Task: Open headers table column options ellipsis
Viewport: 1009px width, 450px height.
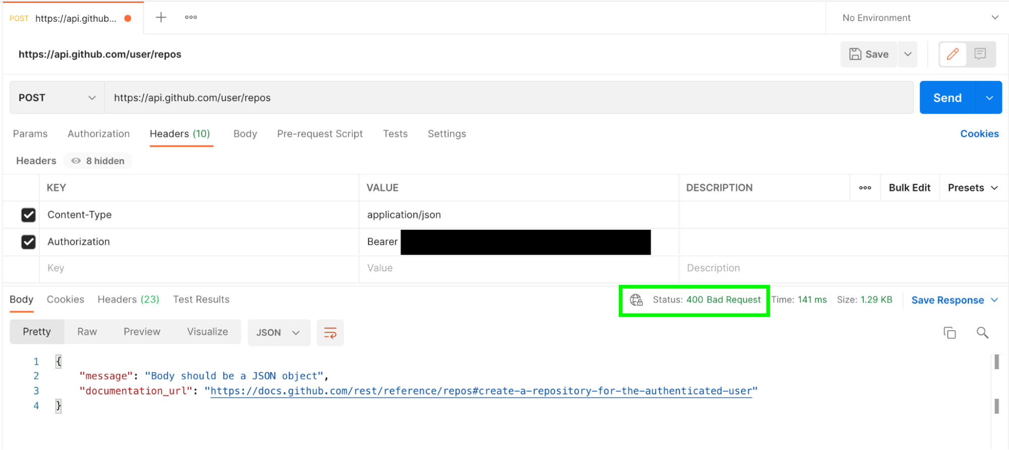Action: point(865,188)
